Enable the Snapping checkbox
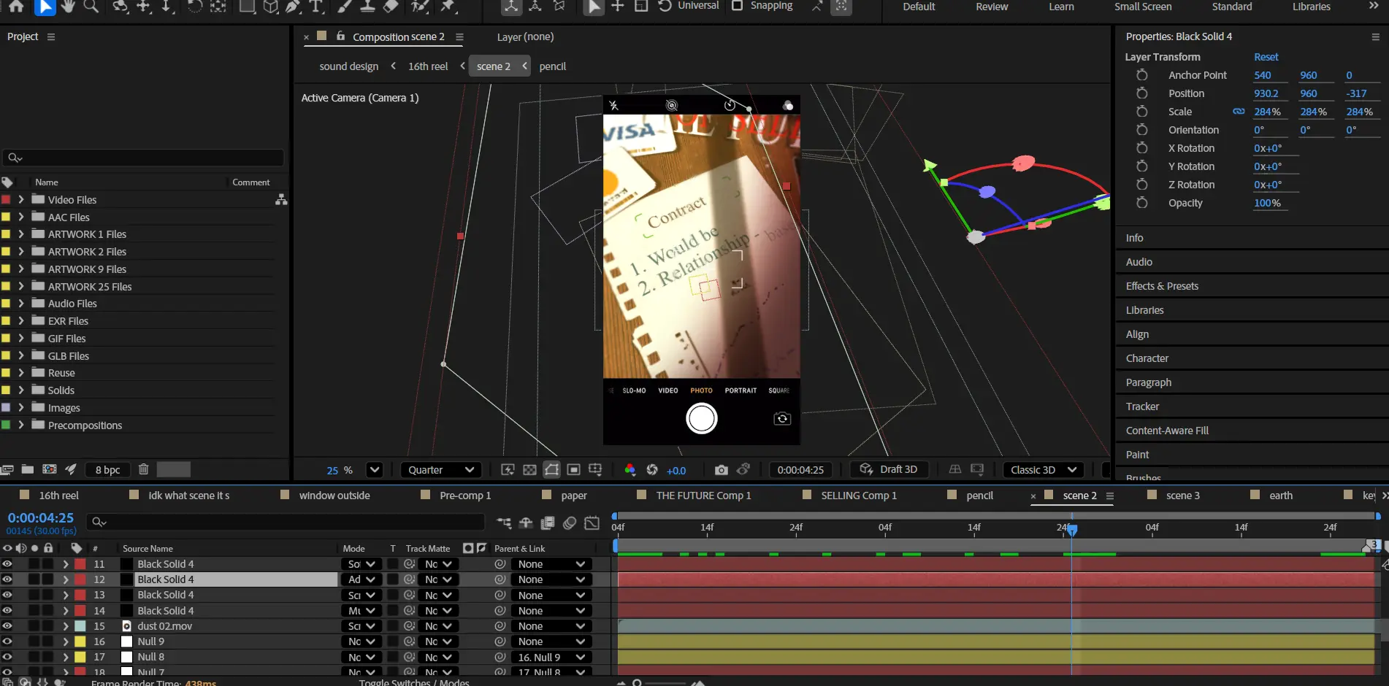Viewport: 1389px width, 686px height. click(x=738, y=6)
